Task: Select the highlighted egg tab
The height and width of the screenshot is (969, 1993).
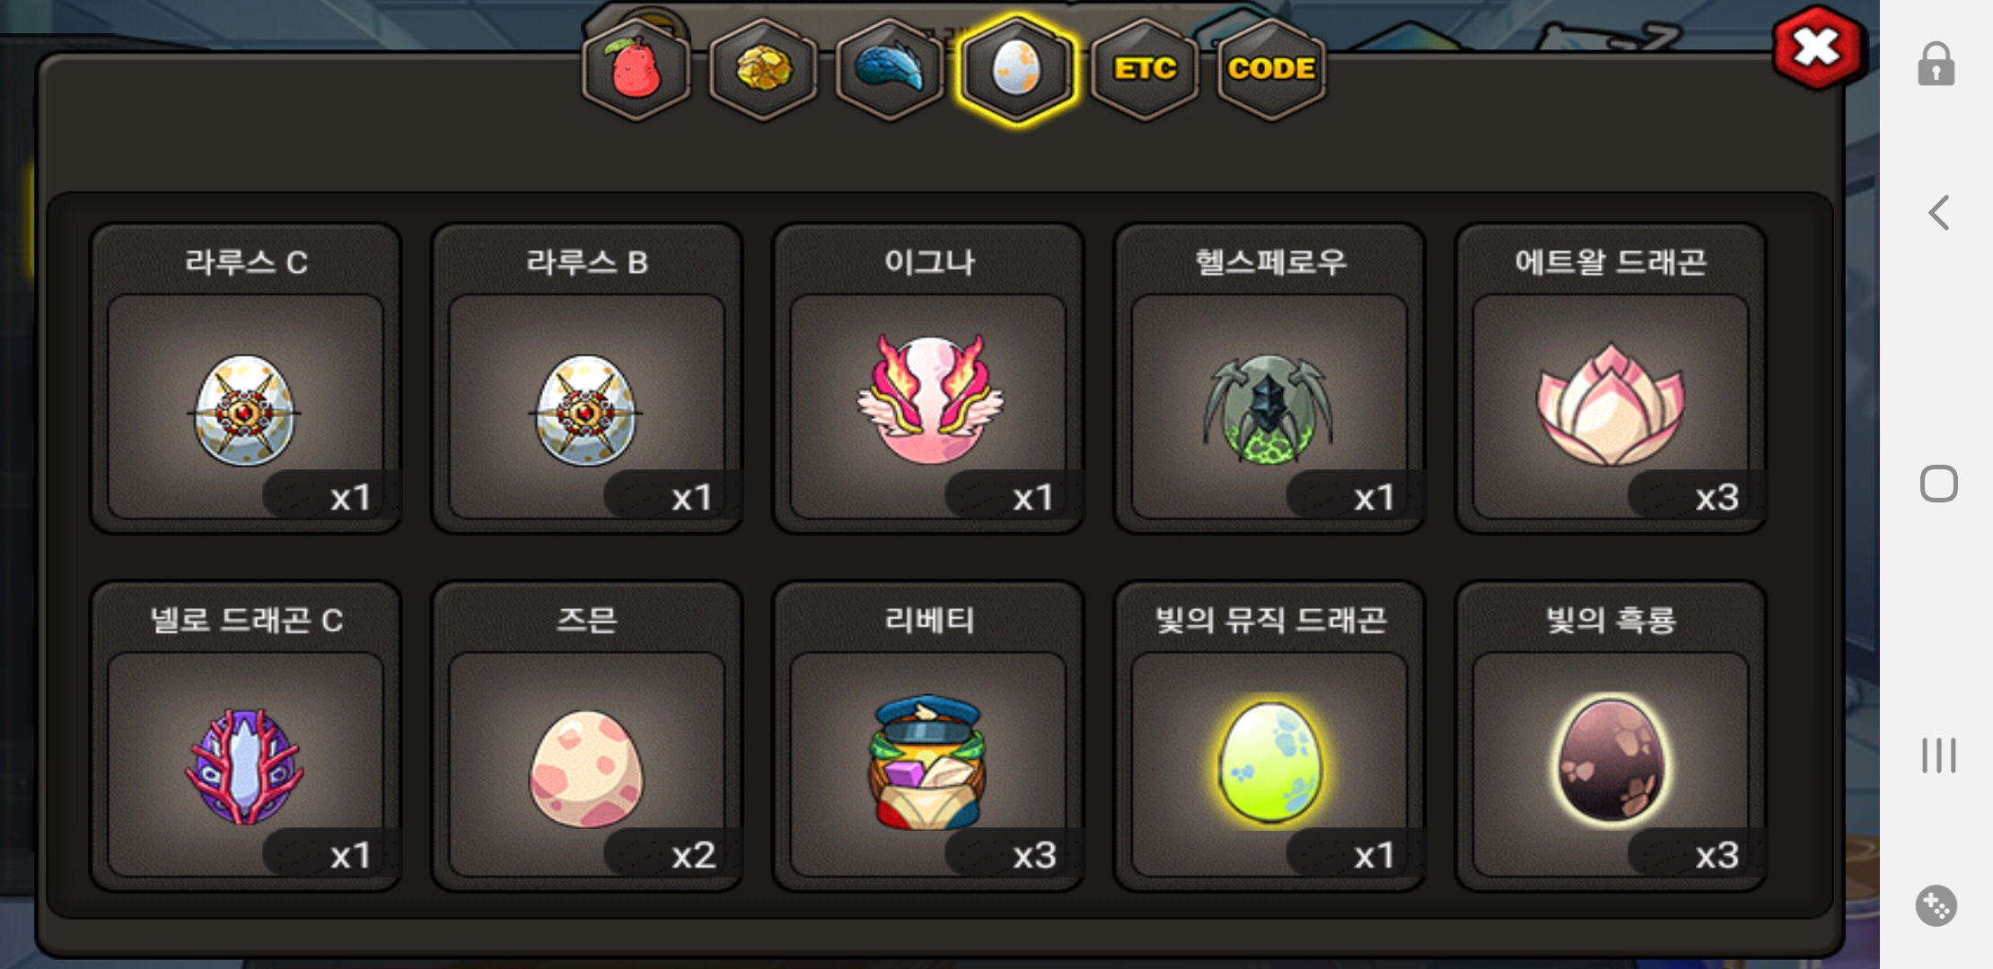Action: (1016, 70)
